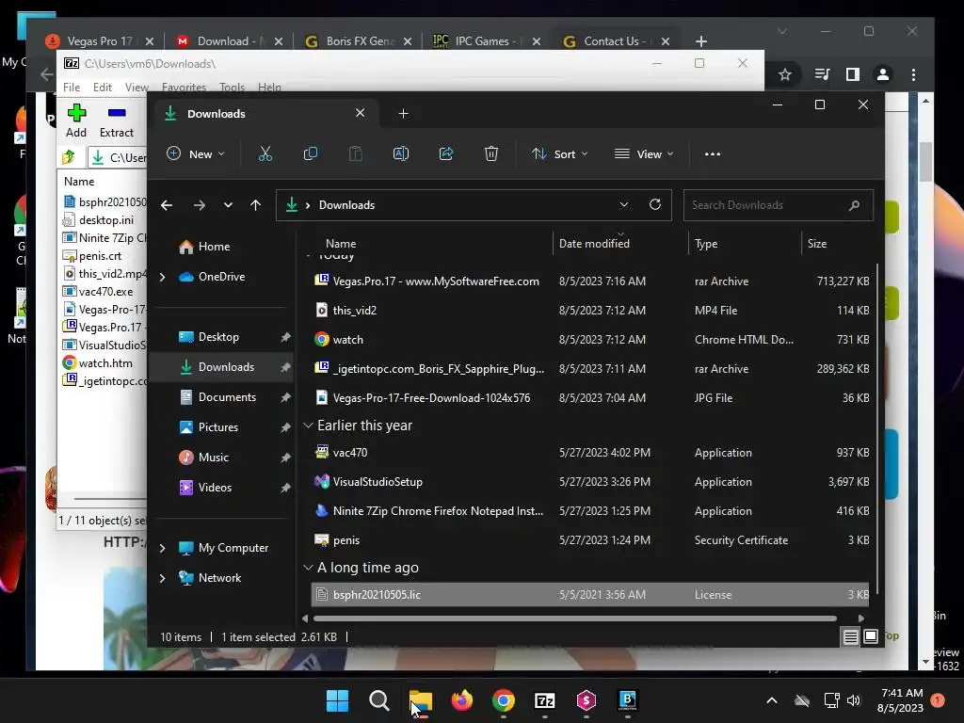Open 7-Zip Edit menu
The height and width of the screenshot is (723, 964).
102,88
